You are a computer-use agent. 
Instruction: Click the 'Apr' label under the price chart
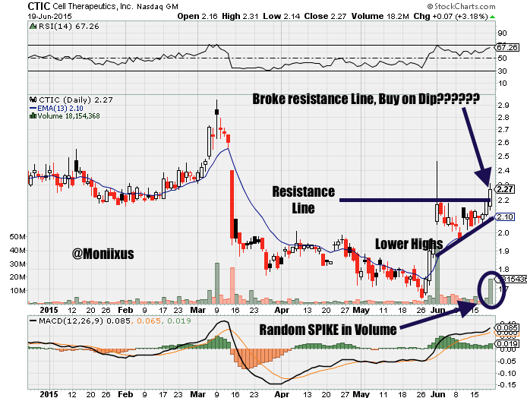[x=281, y=310]
